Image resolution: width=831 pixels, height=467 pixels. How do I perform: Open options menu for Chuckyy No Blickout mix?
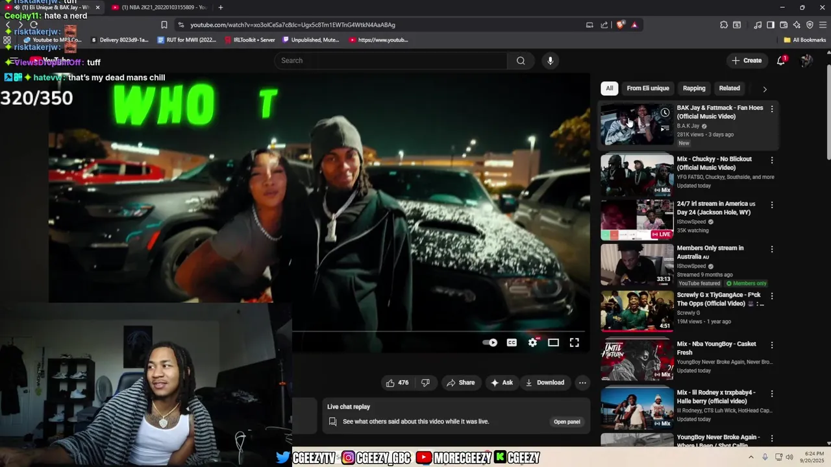772,160
